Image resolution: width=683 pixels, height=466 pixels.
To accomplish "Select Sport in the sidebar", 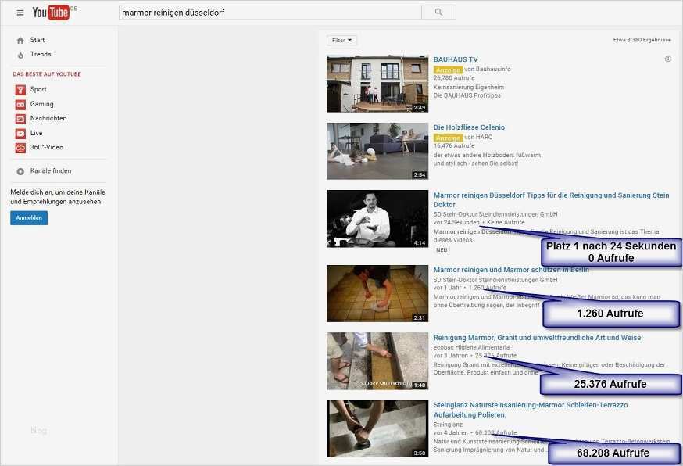I will point(38,89).
